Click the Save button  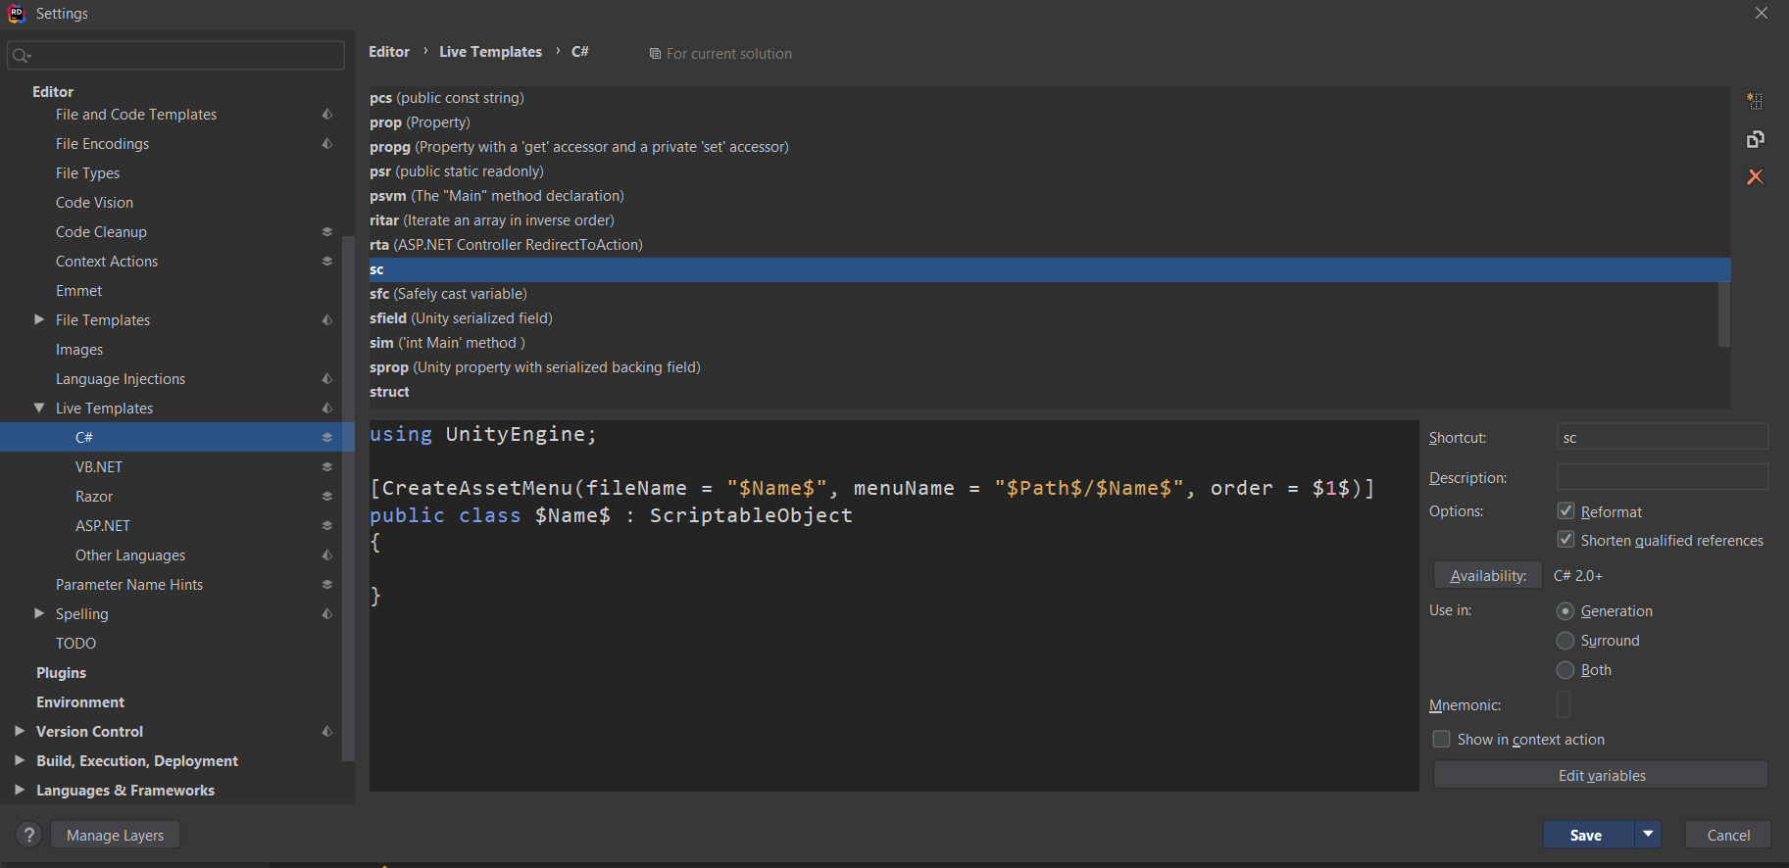(1588, 835)
